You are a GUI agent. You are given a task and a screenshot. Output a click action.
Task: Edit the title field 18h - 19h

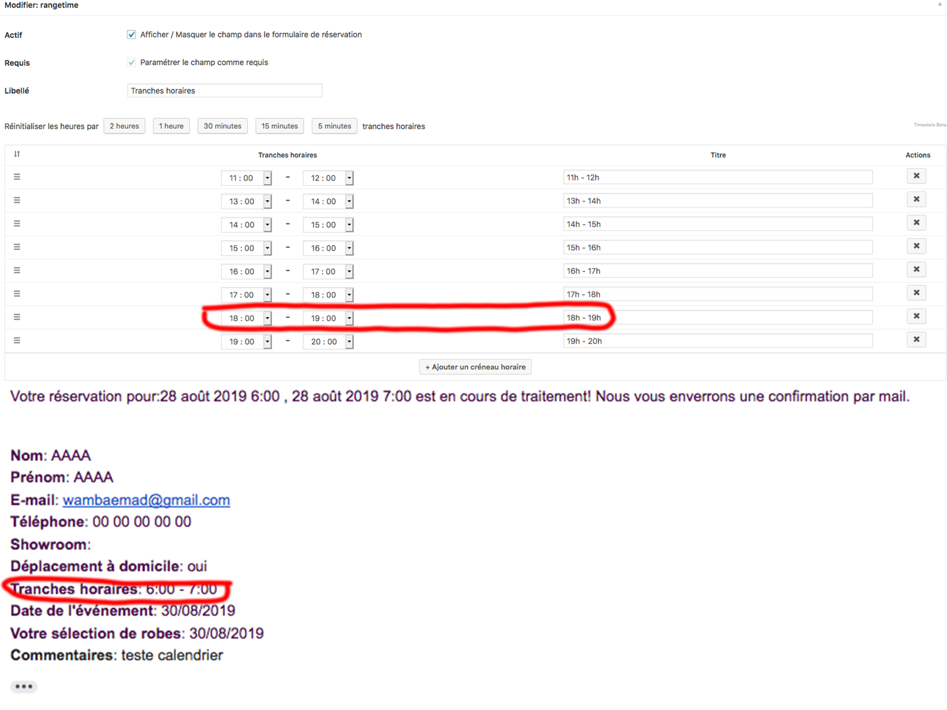tap(717, 318)
